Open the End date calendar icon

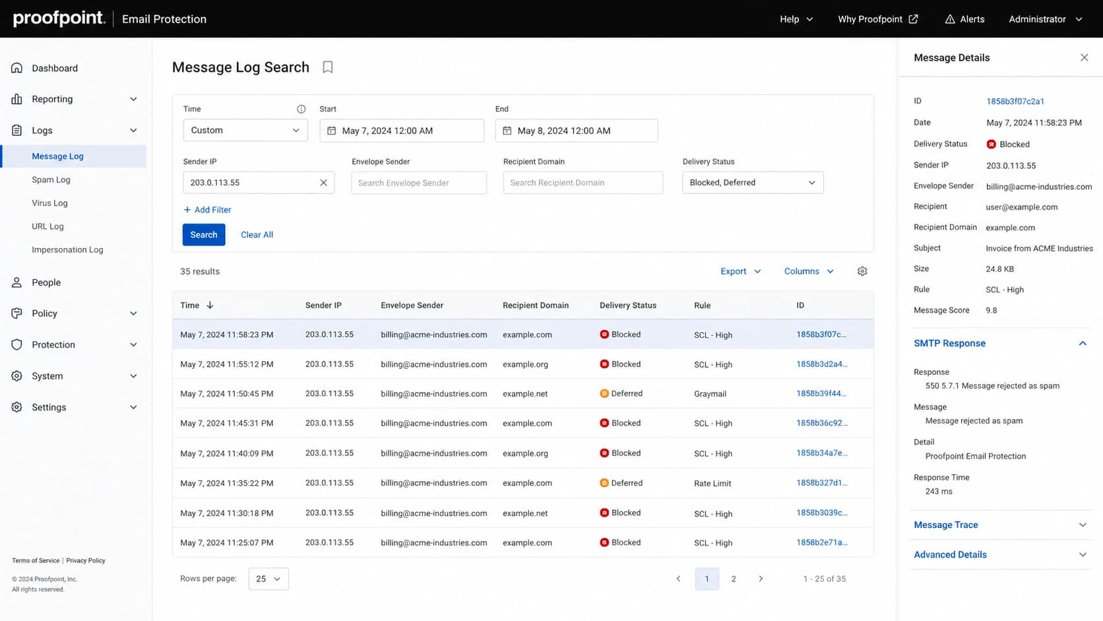pyautogui.click(x=507, y=131)
